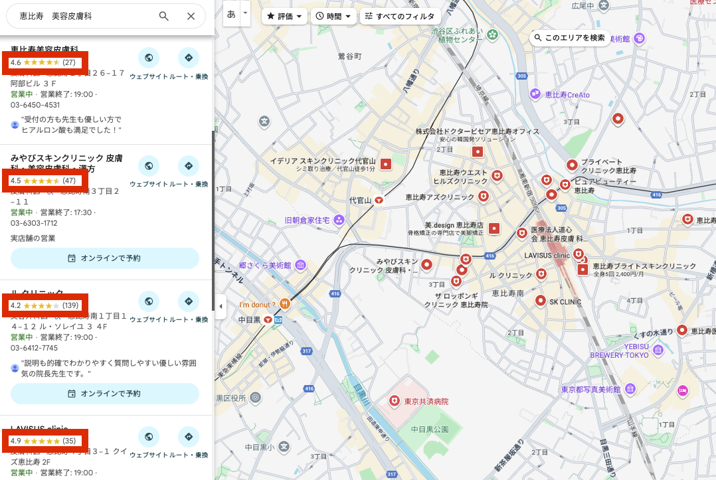
Task: Click オンラインで予約 under みやびスキンクリニック
Action: pos(105,258)
